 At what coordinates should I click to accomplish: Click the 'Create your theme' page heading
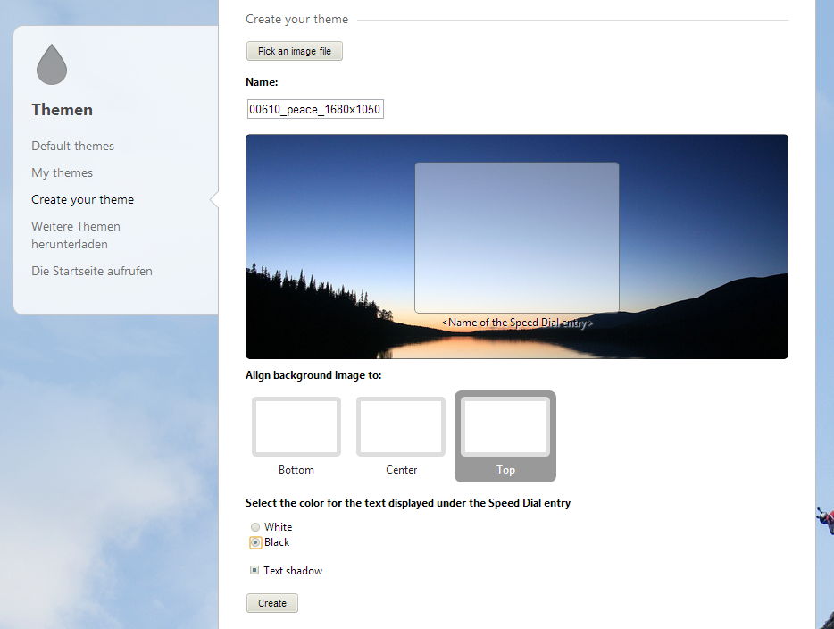pyautogui.click(x=296, y=19)
